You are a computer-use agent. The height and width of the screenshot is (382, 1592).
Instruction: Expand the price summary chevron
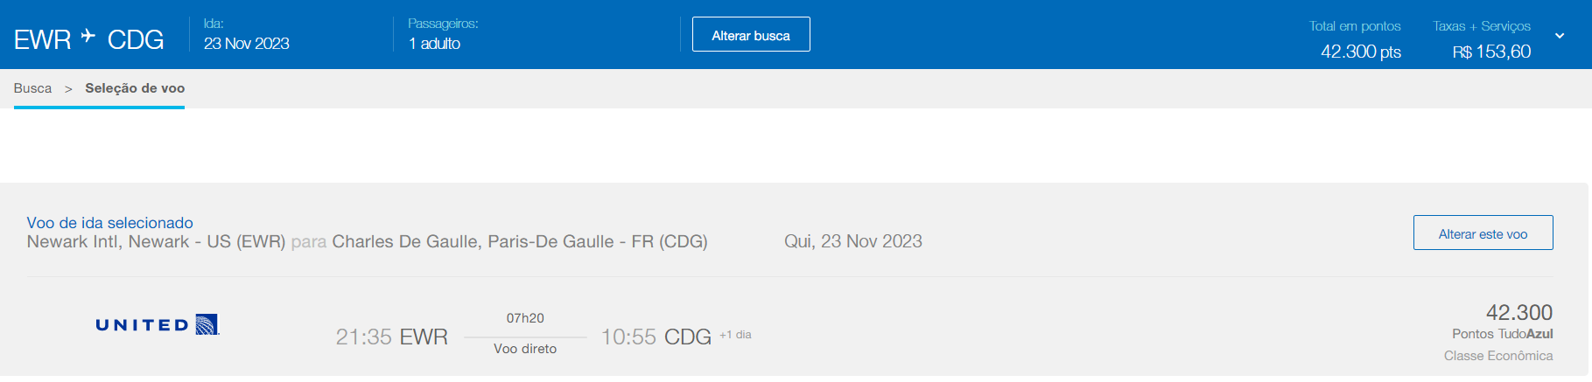[x=1560, y=36]
